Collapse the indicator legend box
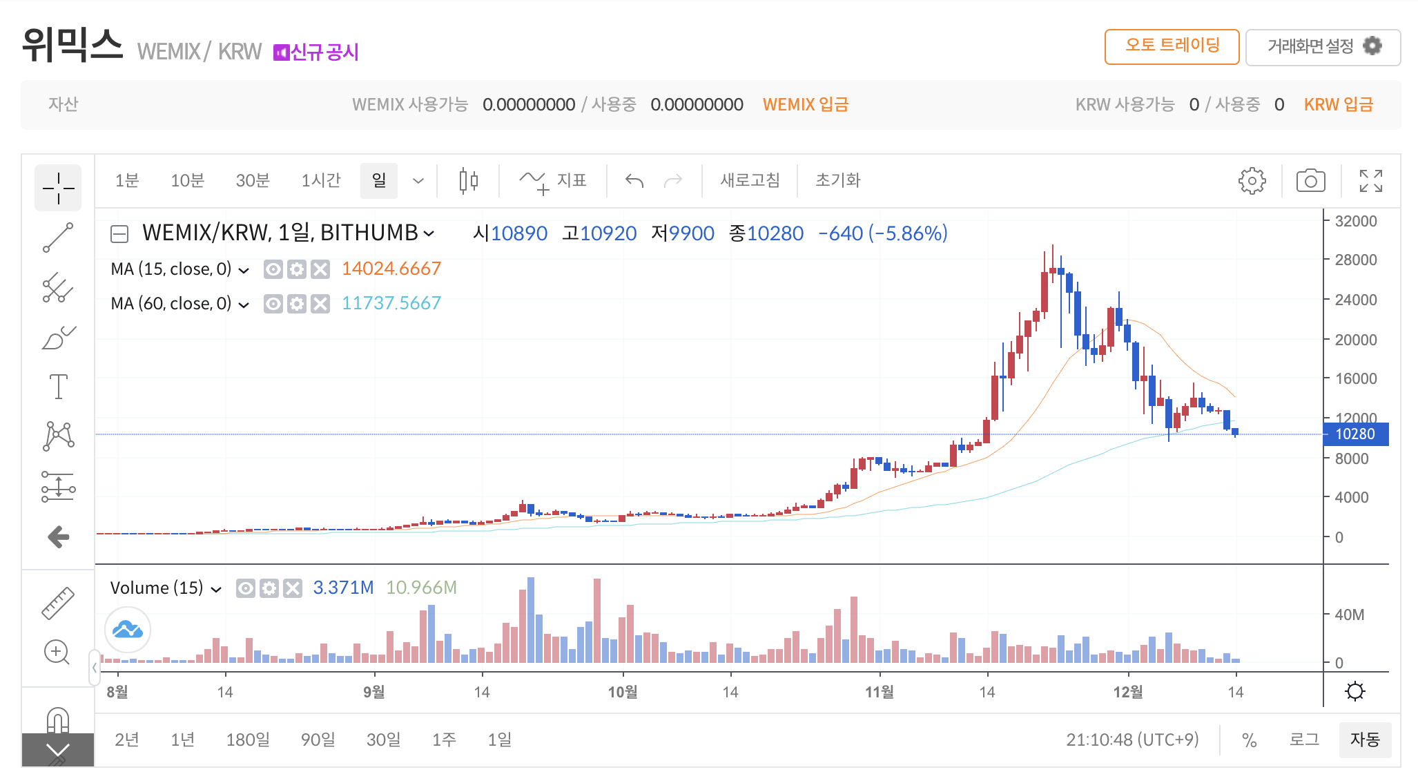 [119, 234]
